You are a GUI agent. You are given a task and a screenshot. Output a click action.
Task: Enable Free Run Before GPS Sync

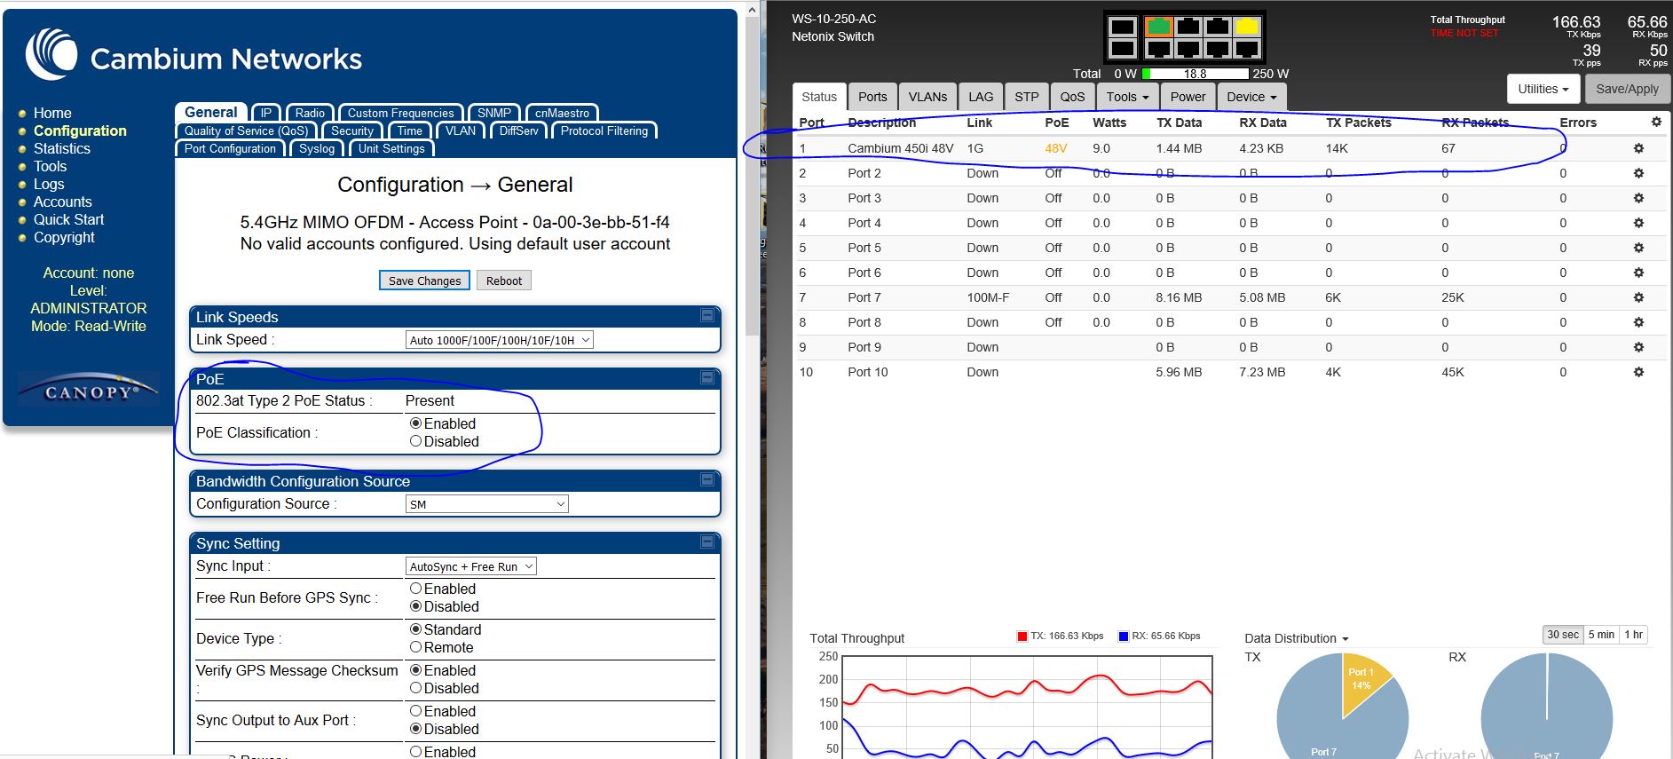(x=415, y=589)
